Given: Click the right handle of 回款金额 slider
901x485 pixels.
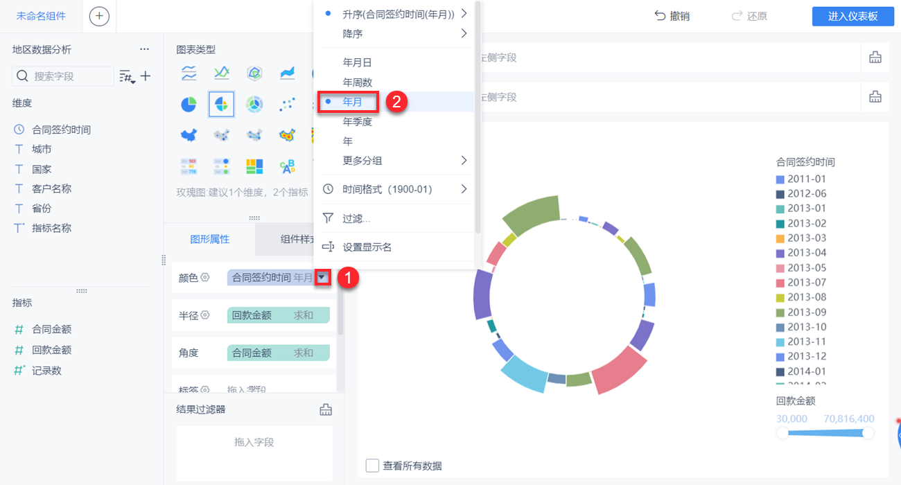Looking at the screenshot, I should 868,433.
